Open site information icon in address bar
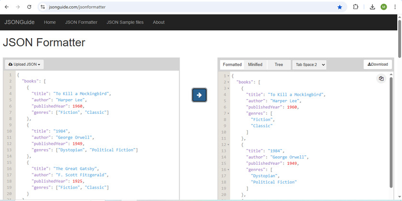The height and width of the screenshot is (201, 402). (x=43, y=7)
